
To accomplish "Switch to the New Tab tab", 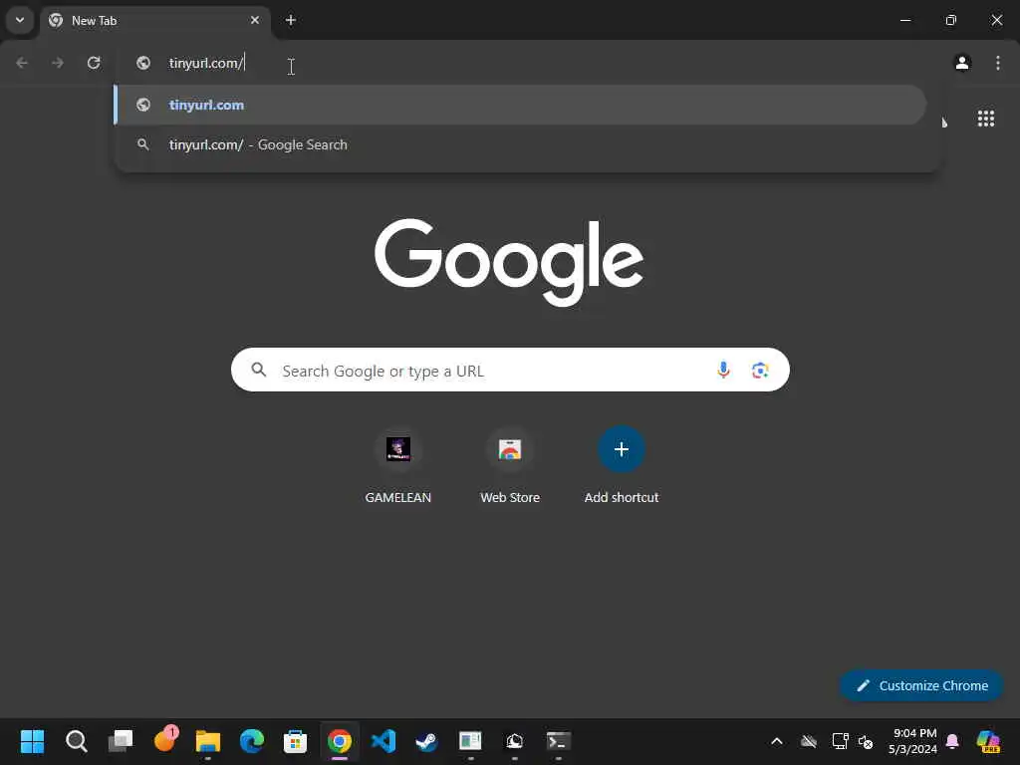I will tap(154, 21).
